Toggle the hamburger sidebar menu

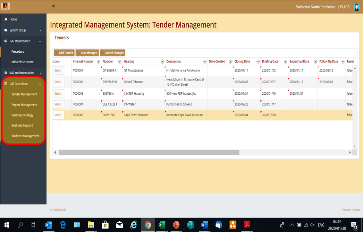[54, 7]
